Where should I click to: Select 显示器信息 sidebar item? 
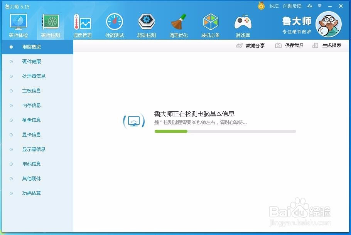pyautogui.click(x=37, y=149)
